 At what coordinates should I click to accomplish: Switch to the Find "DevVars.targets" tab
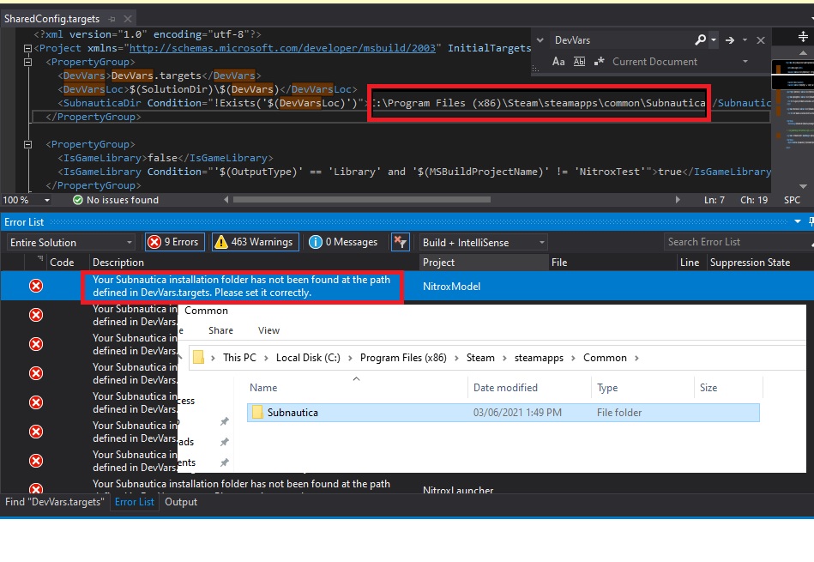(x=55, y=502)
